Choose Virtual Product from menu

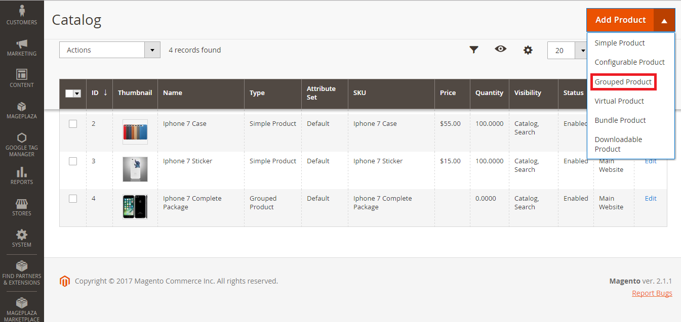[x=619, y=101]
